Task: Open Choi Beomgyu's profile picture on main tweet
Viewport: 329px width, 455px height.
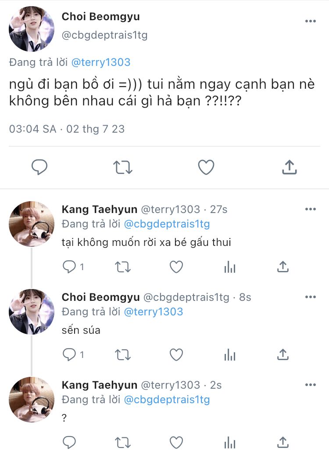Action: pyautogui.click(x=32, y=29)
